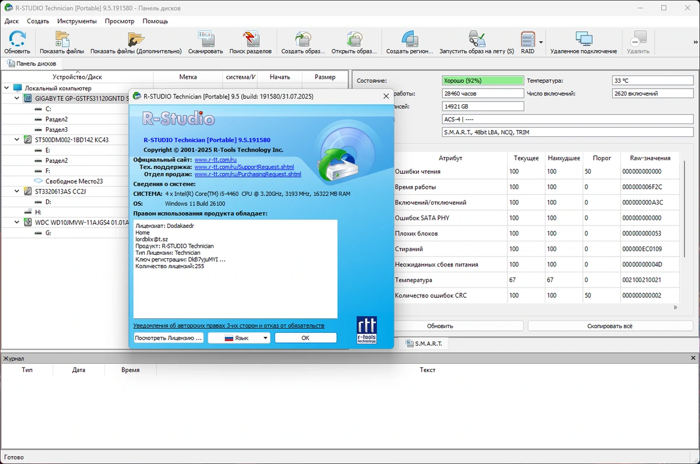Select the S.M.A.R.T. tab
The image size is (700, 464).
pos(424,344)
